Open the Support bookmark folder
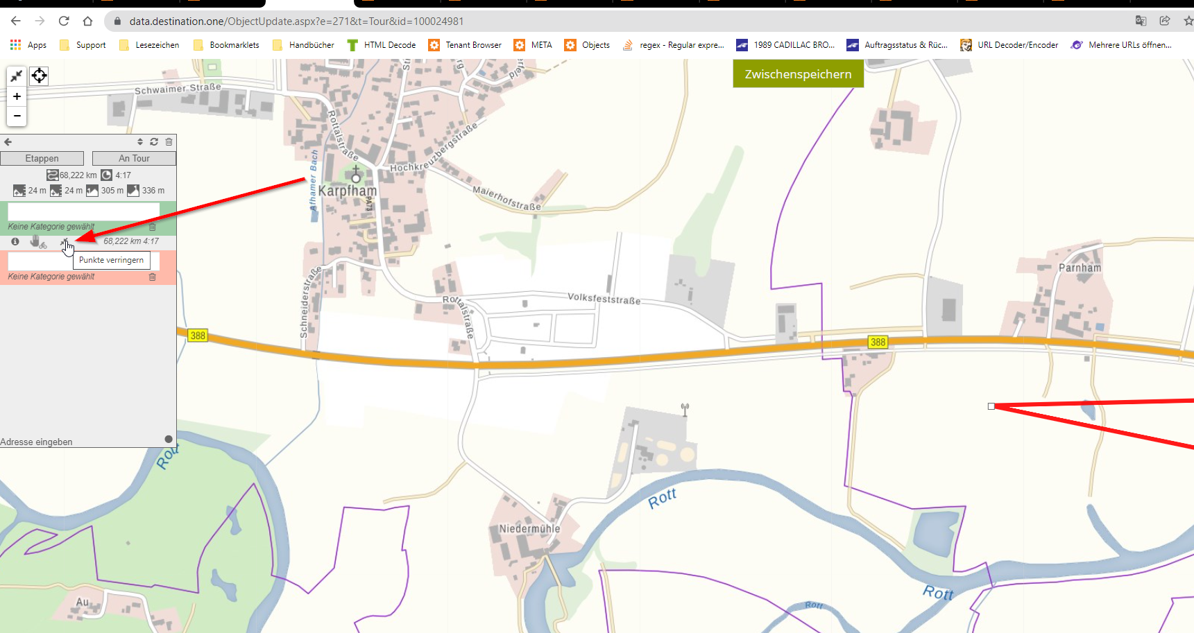1194x633 pixels. point(83,45)
